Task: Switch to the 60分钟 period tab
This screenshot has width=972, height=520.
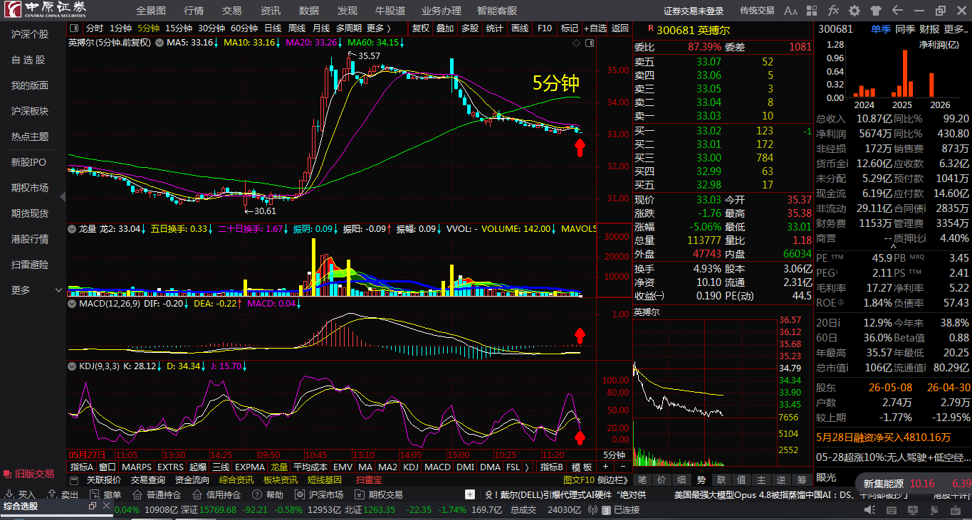Action: tap(244, 28)
